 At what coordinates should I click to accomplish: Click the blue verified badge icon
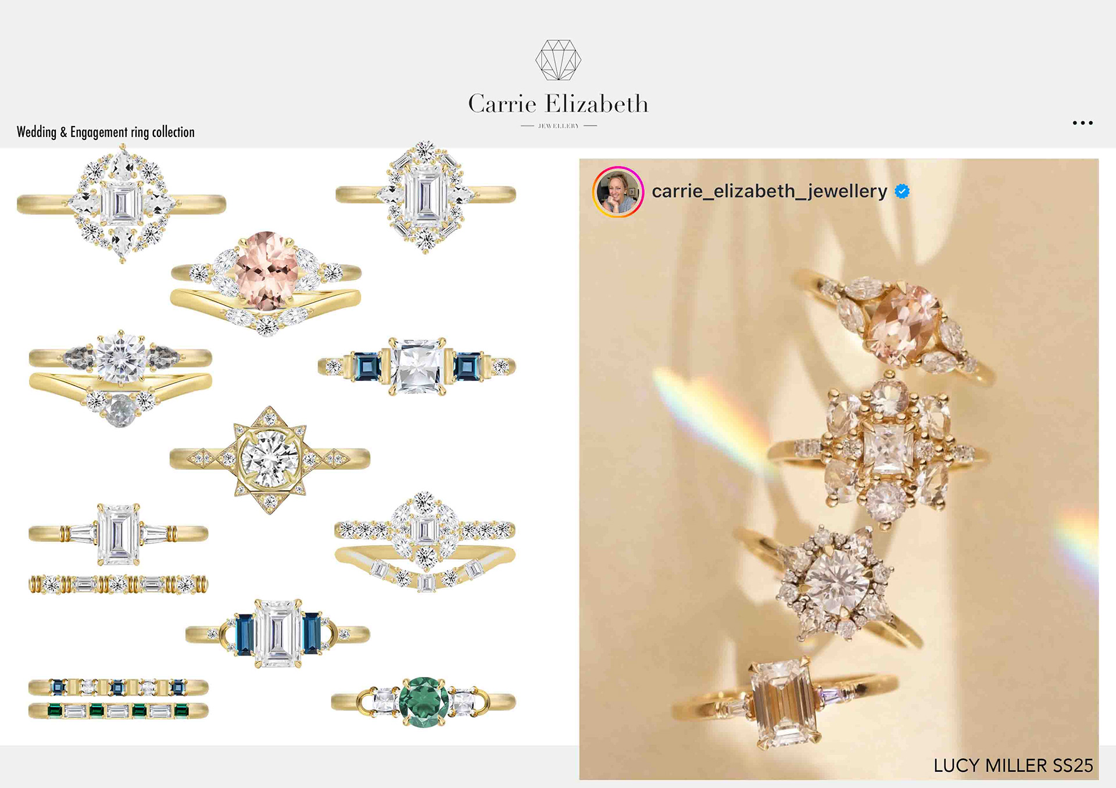tap(902, 191)
